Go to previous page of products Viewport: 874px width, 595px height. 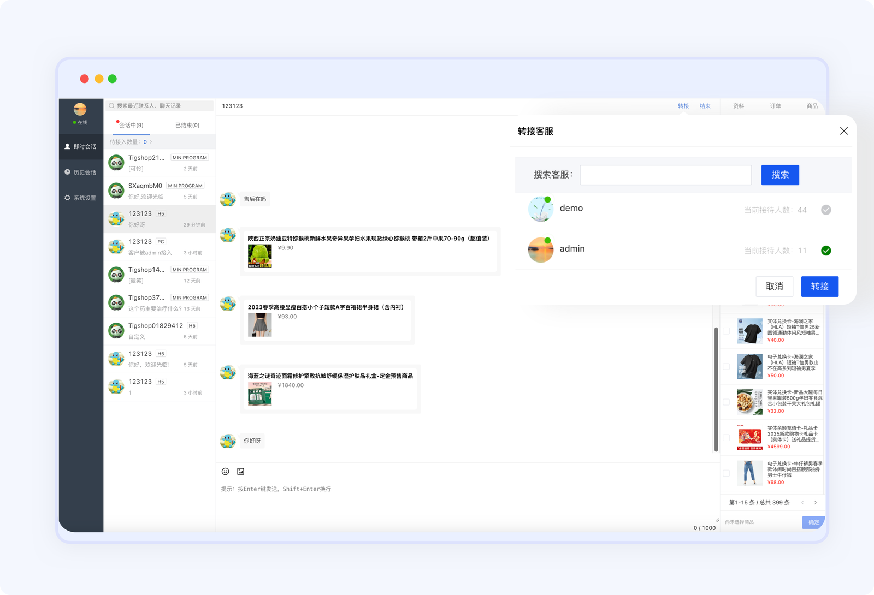click(x=802, y=503)
